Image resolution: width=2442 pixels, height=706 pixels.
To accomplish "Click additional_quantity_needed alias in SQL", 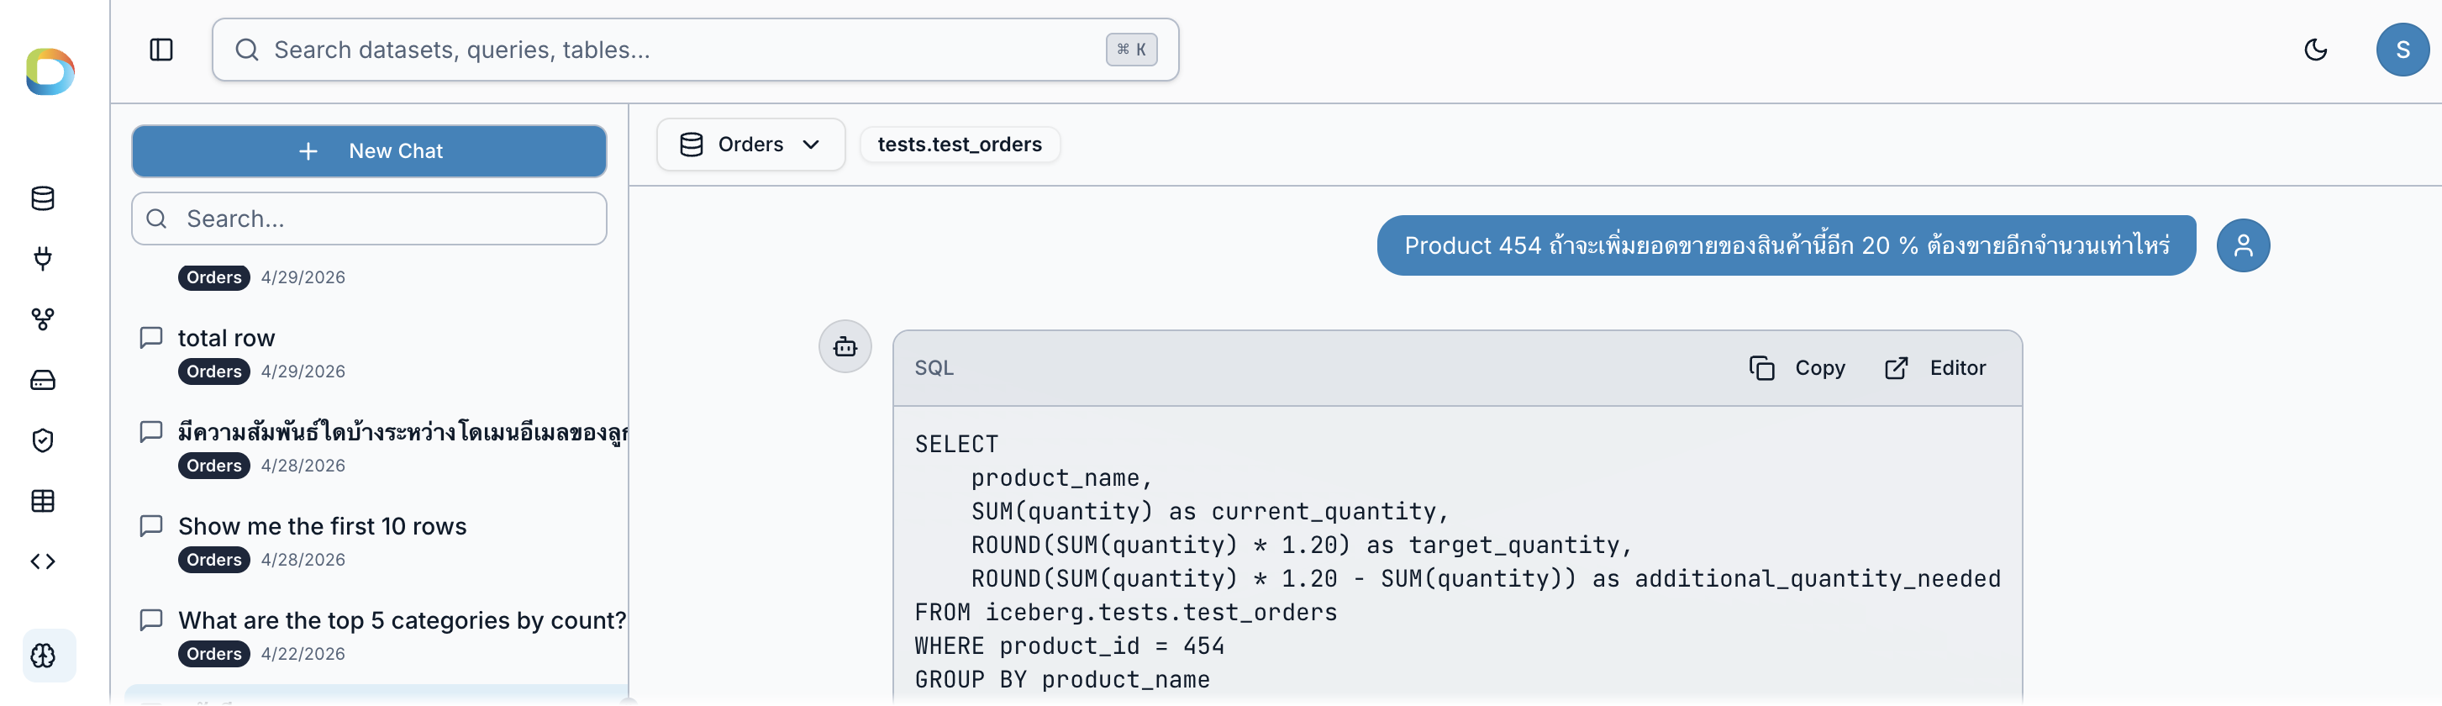I will 1818,579.
